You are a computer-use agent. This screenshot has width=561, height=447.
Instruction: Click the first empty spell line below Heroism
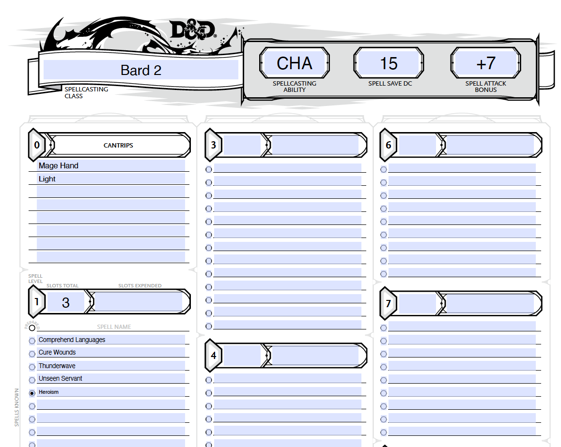[x=110, y=405]
